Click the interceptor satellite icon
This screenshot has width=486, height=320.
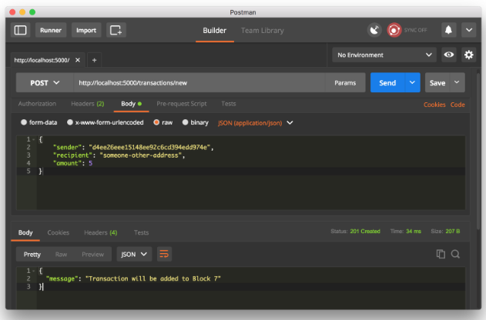click(x=375, y=30)
